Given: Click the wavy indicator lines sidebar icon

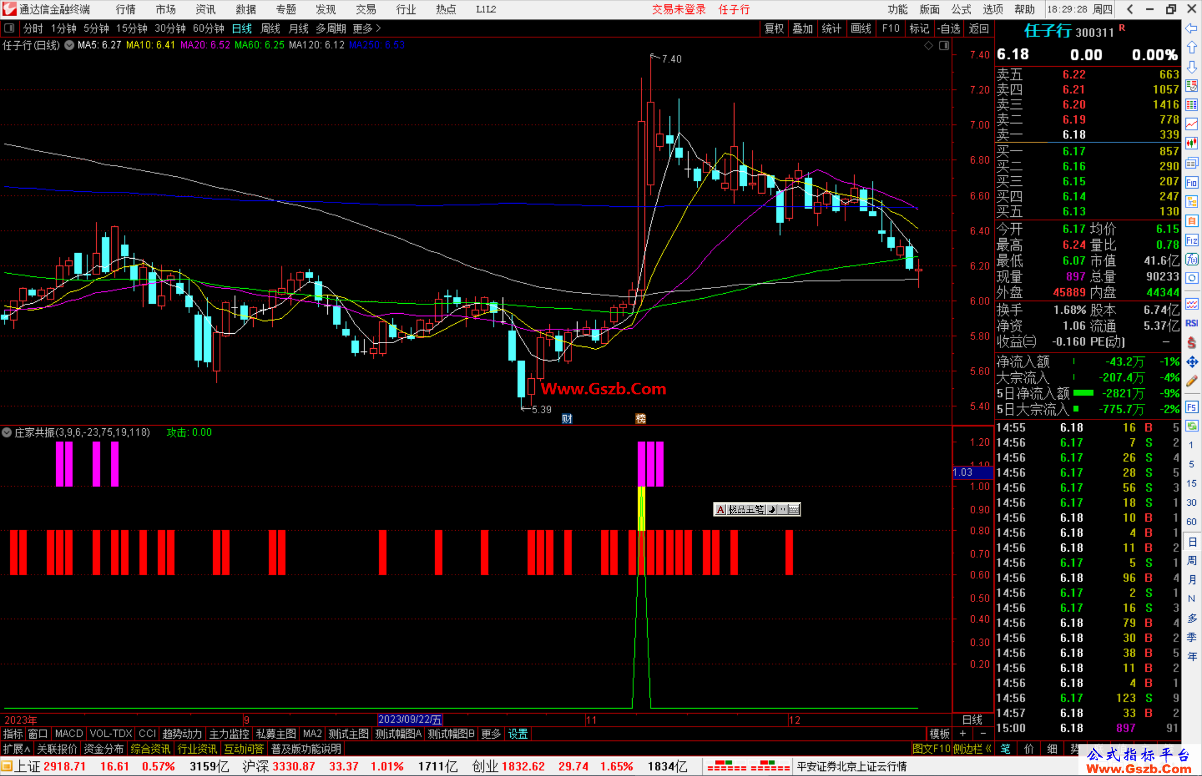Looking at the screenshot, I should tap(1191, 304).
